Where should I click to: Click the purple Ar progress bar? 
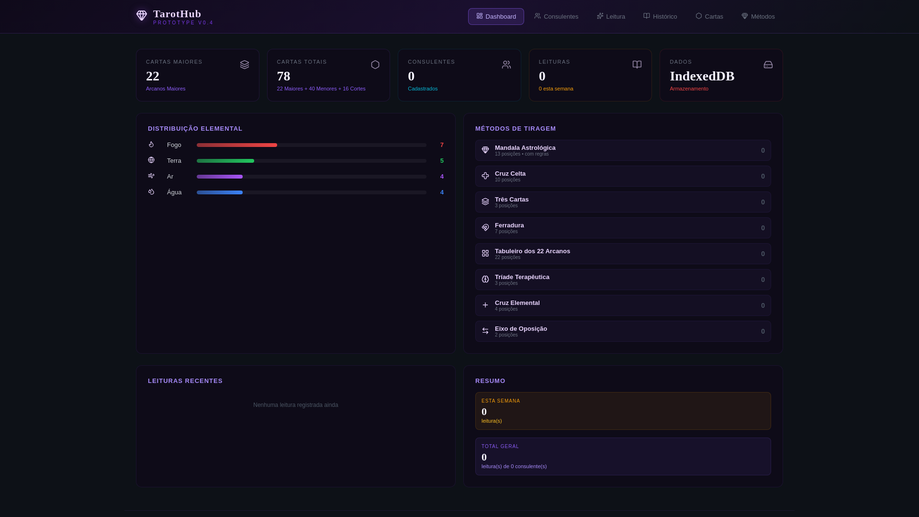pos(220,177)
